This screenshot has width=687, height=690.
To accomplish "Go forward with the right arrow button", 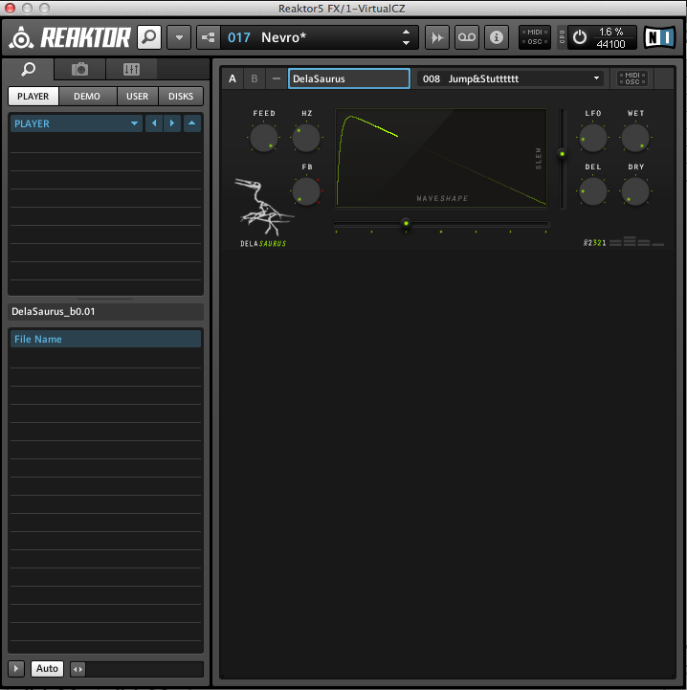I will coord(172,123).
